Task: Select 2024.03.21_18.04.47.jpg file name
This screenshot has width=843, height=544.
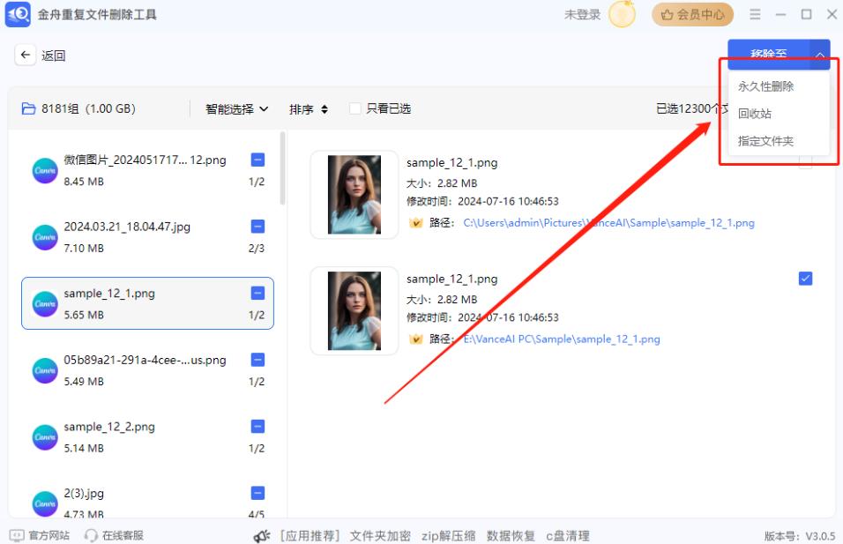Action: [127, 227]
